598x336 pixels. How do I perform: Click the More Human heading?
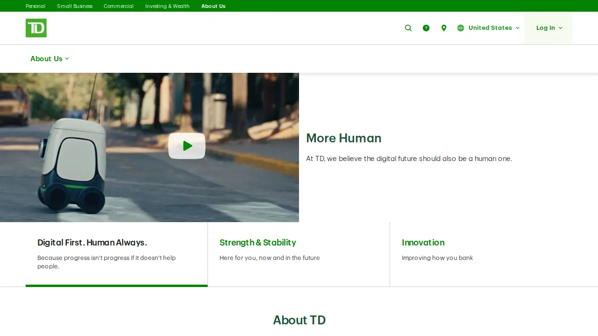coord(344,138)
